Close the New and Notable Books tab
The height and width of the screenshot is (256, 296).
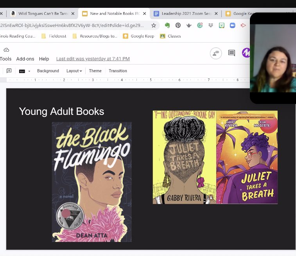144,14
